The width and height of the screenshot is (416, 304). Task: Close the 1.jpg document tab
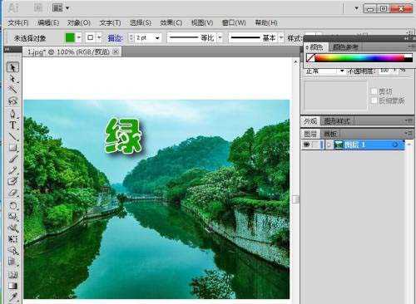click(116, 51)
